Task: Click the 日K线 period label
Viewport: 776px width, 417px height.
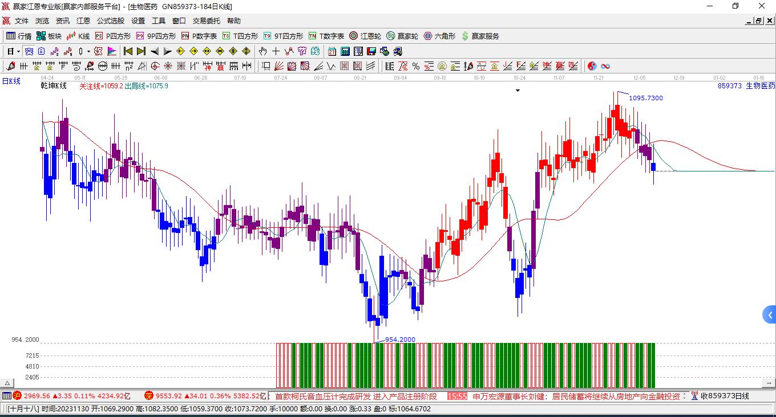Action: click(x=11, y=81)
